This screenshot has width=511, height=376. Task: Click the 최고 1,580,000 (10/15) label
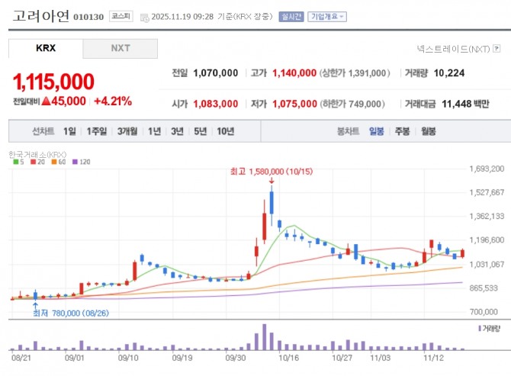[272, 172]
